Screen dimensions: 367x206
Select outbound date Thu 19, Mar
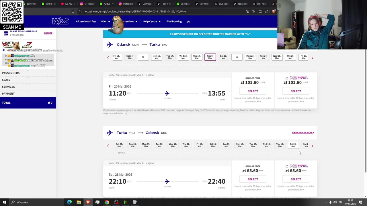coord(197,57)
